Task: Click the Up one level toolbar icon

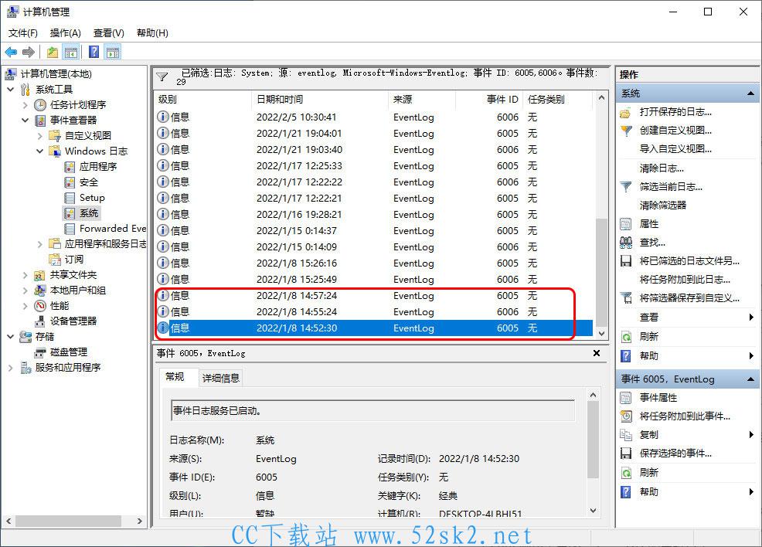Action: tap(52, 52)
